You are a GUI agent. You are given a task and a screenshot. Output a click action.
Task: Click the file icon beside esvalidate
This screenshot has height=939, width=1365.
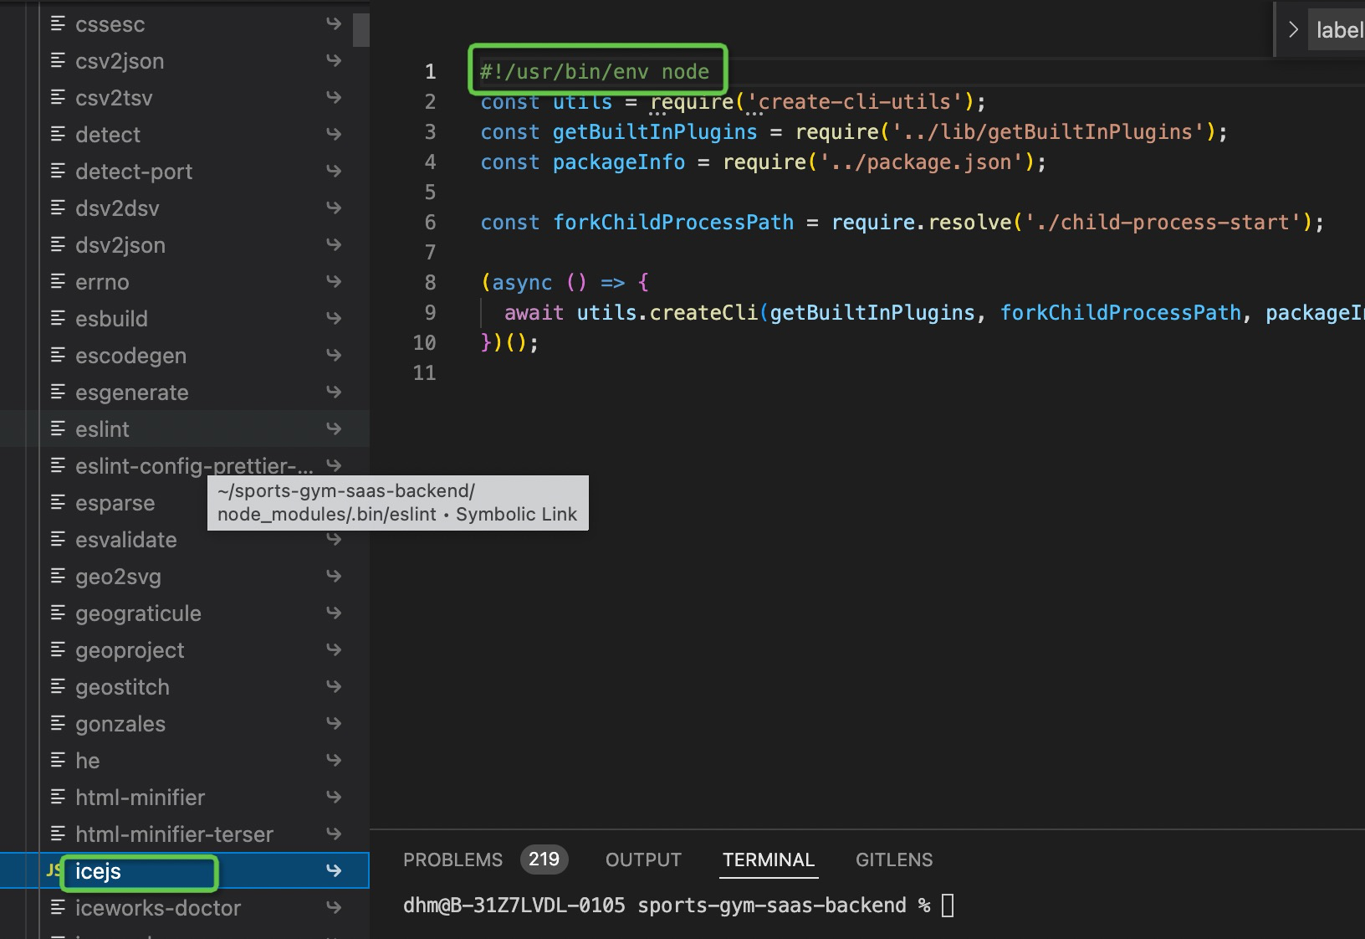[57, 539]
